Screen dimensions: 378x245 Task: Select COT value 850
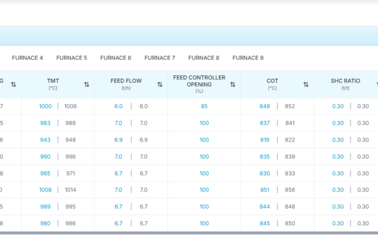tap(290, 224)
